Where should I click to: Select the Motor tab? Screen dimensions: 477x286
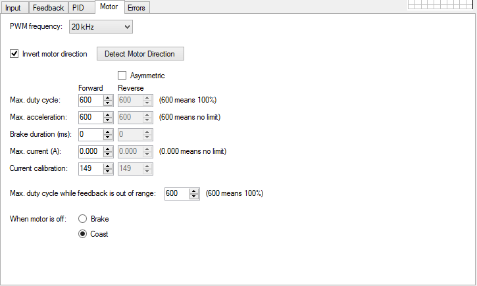[x=109, y=7]
